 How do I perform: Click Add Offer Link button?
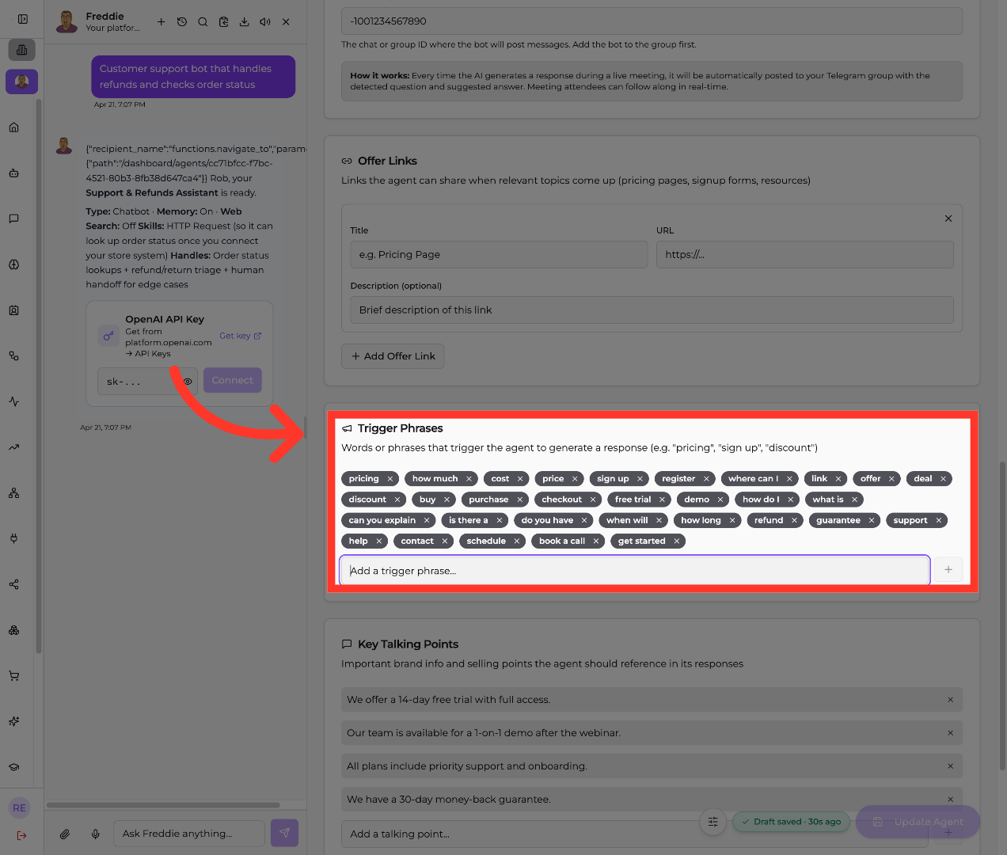(393, 356)
